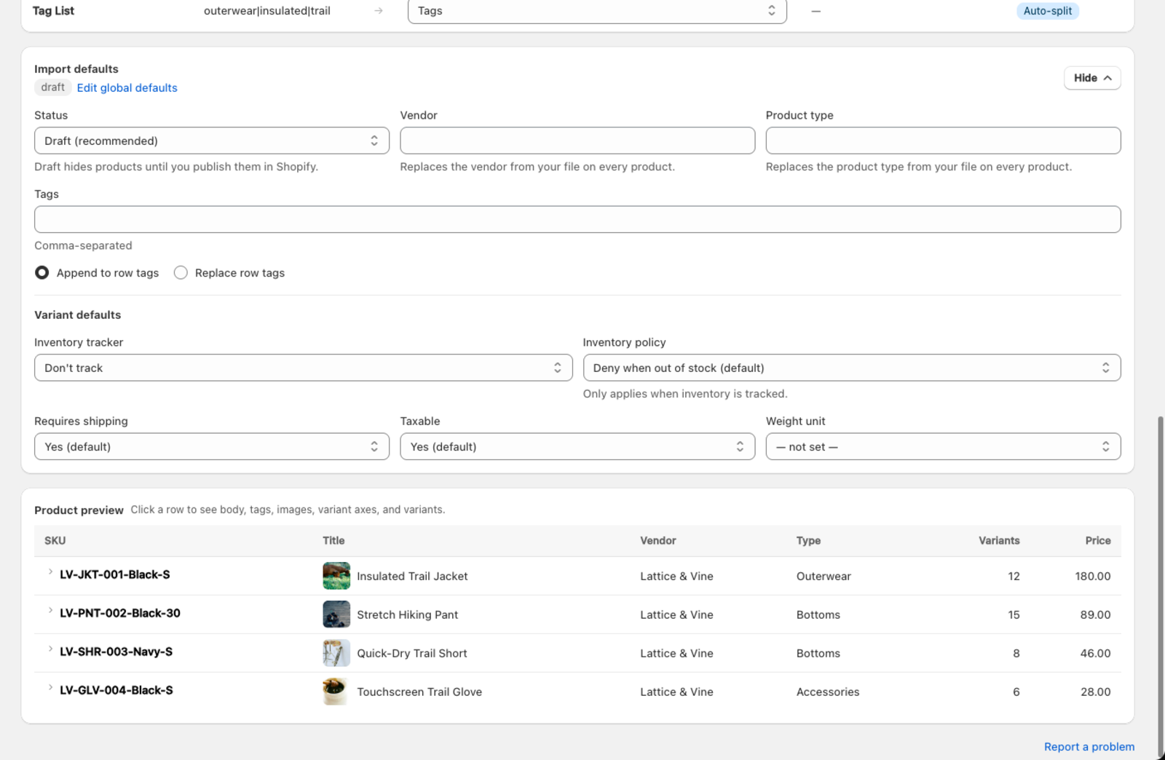1165x760 pixels.
Task: Expand the LV-SHR-003-Navy-S row chevron
Action: [x=50, y=649]
